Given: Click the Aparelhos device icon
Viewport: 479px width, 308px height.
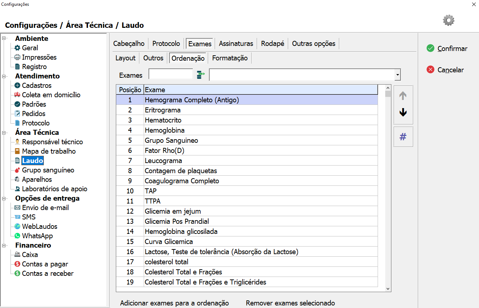Looking at the screenshot, I should point(17,179).
